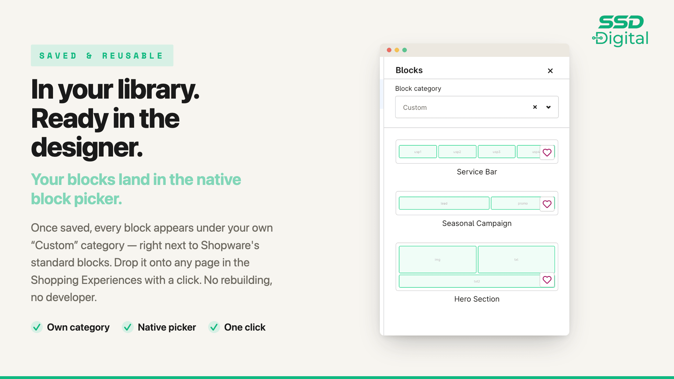Click the img slot in Hero Section
This screenshot has height=379, width=674.
pyautogui.click(x=437, y=260)
